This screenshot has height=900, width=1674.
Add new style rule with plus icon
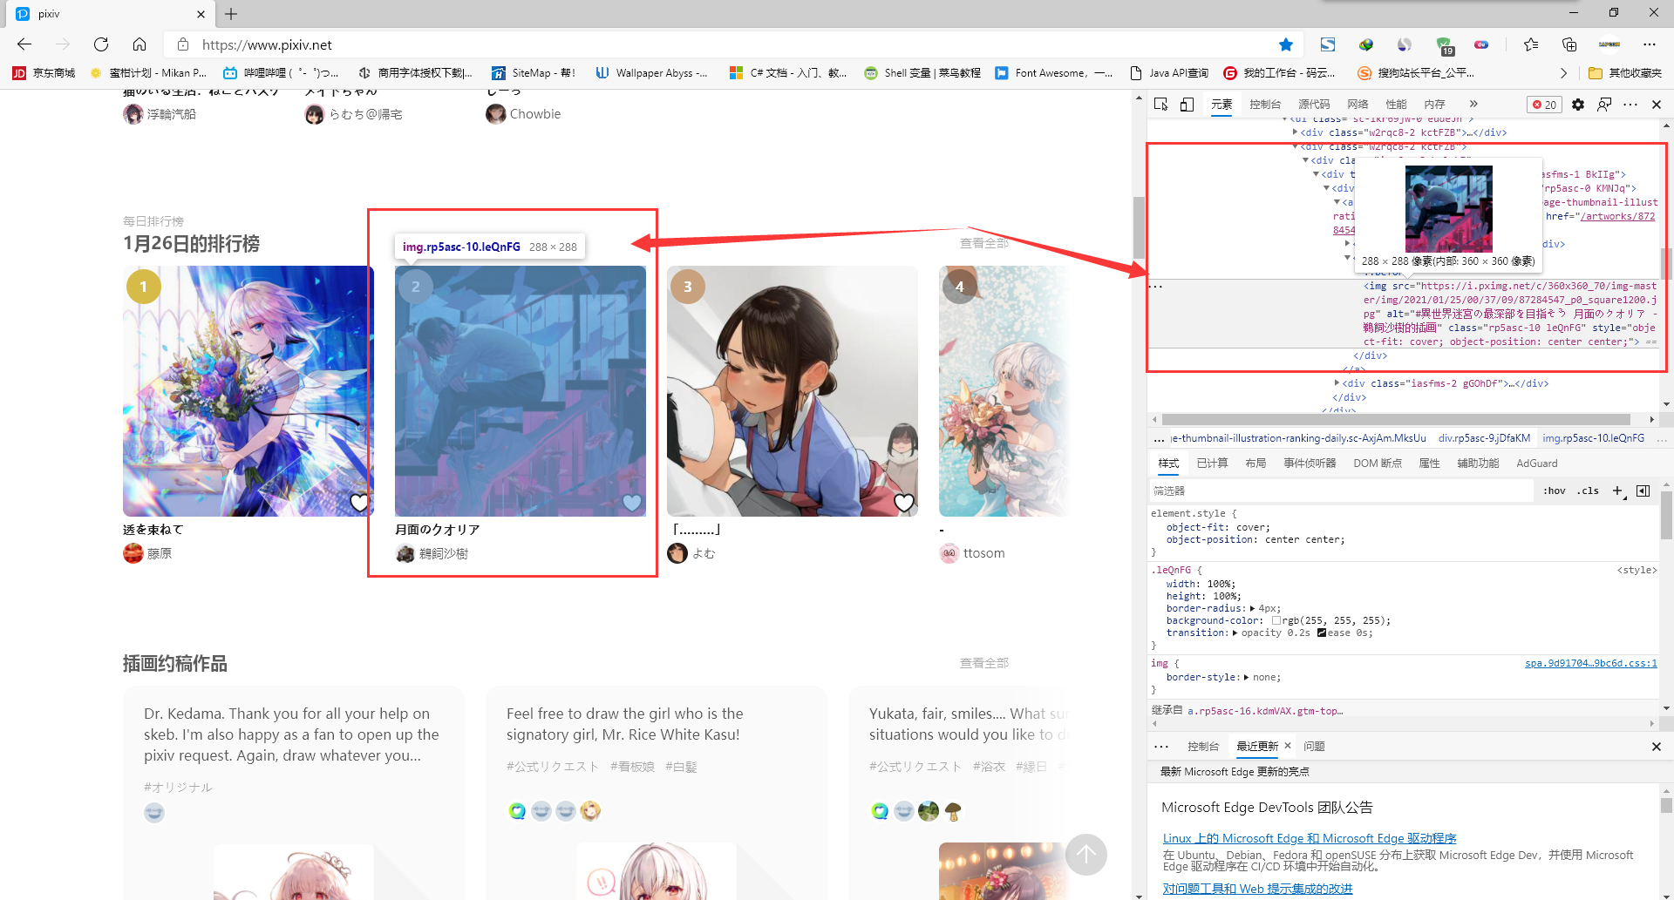[x=1617, y=491]
